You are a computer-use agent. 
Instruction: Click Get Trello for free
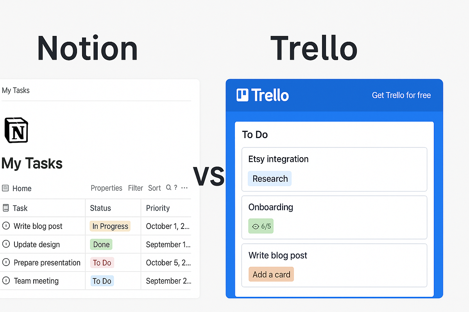pyautogui.click(x=401, y=95)
